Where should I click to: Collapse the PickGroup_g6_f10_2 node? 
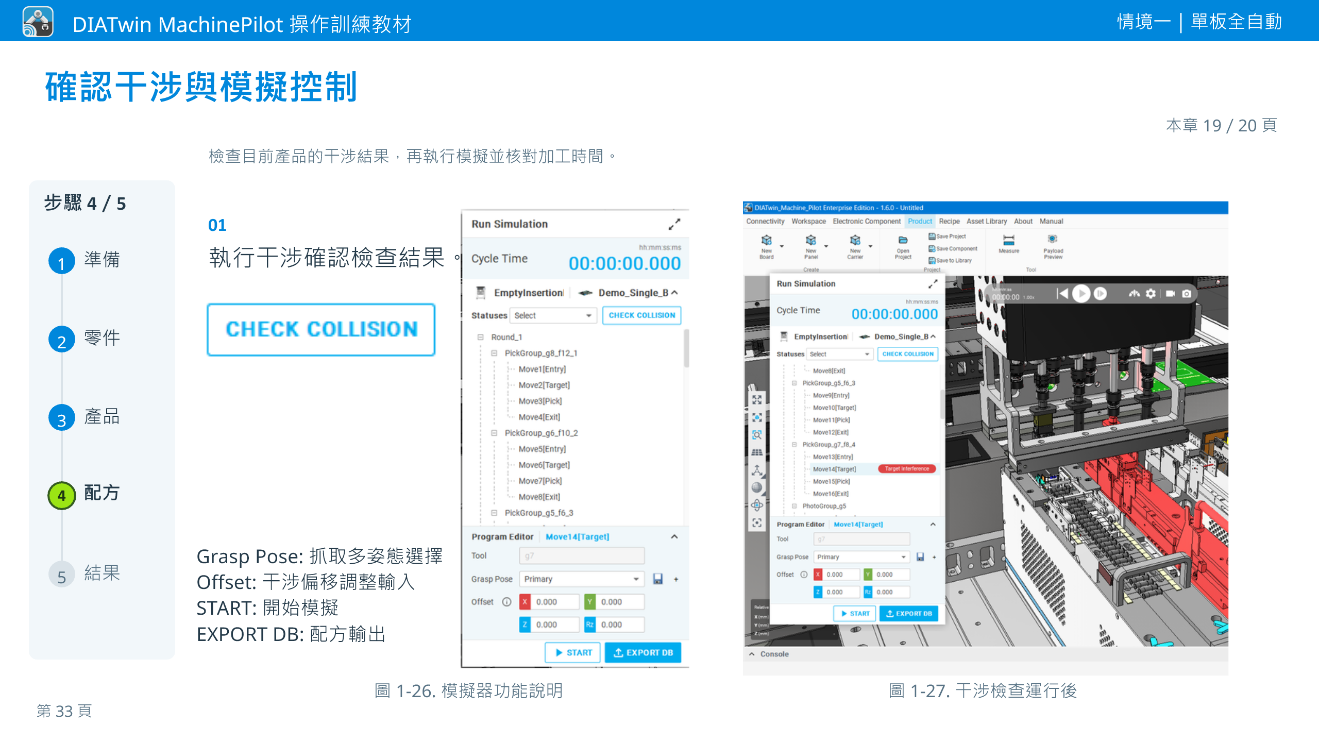pyautogui.click(x=494, y=433)
